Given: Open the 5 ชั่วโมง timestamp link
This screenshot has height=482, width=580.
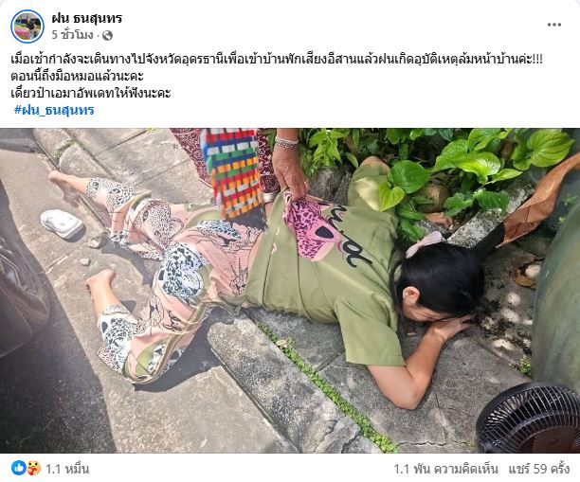Looking at the screenshot, I should pos(72,35).
